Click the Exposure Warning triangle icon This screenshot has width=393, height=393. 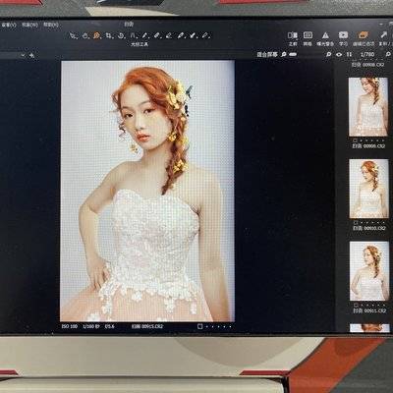325,35
